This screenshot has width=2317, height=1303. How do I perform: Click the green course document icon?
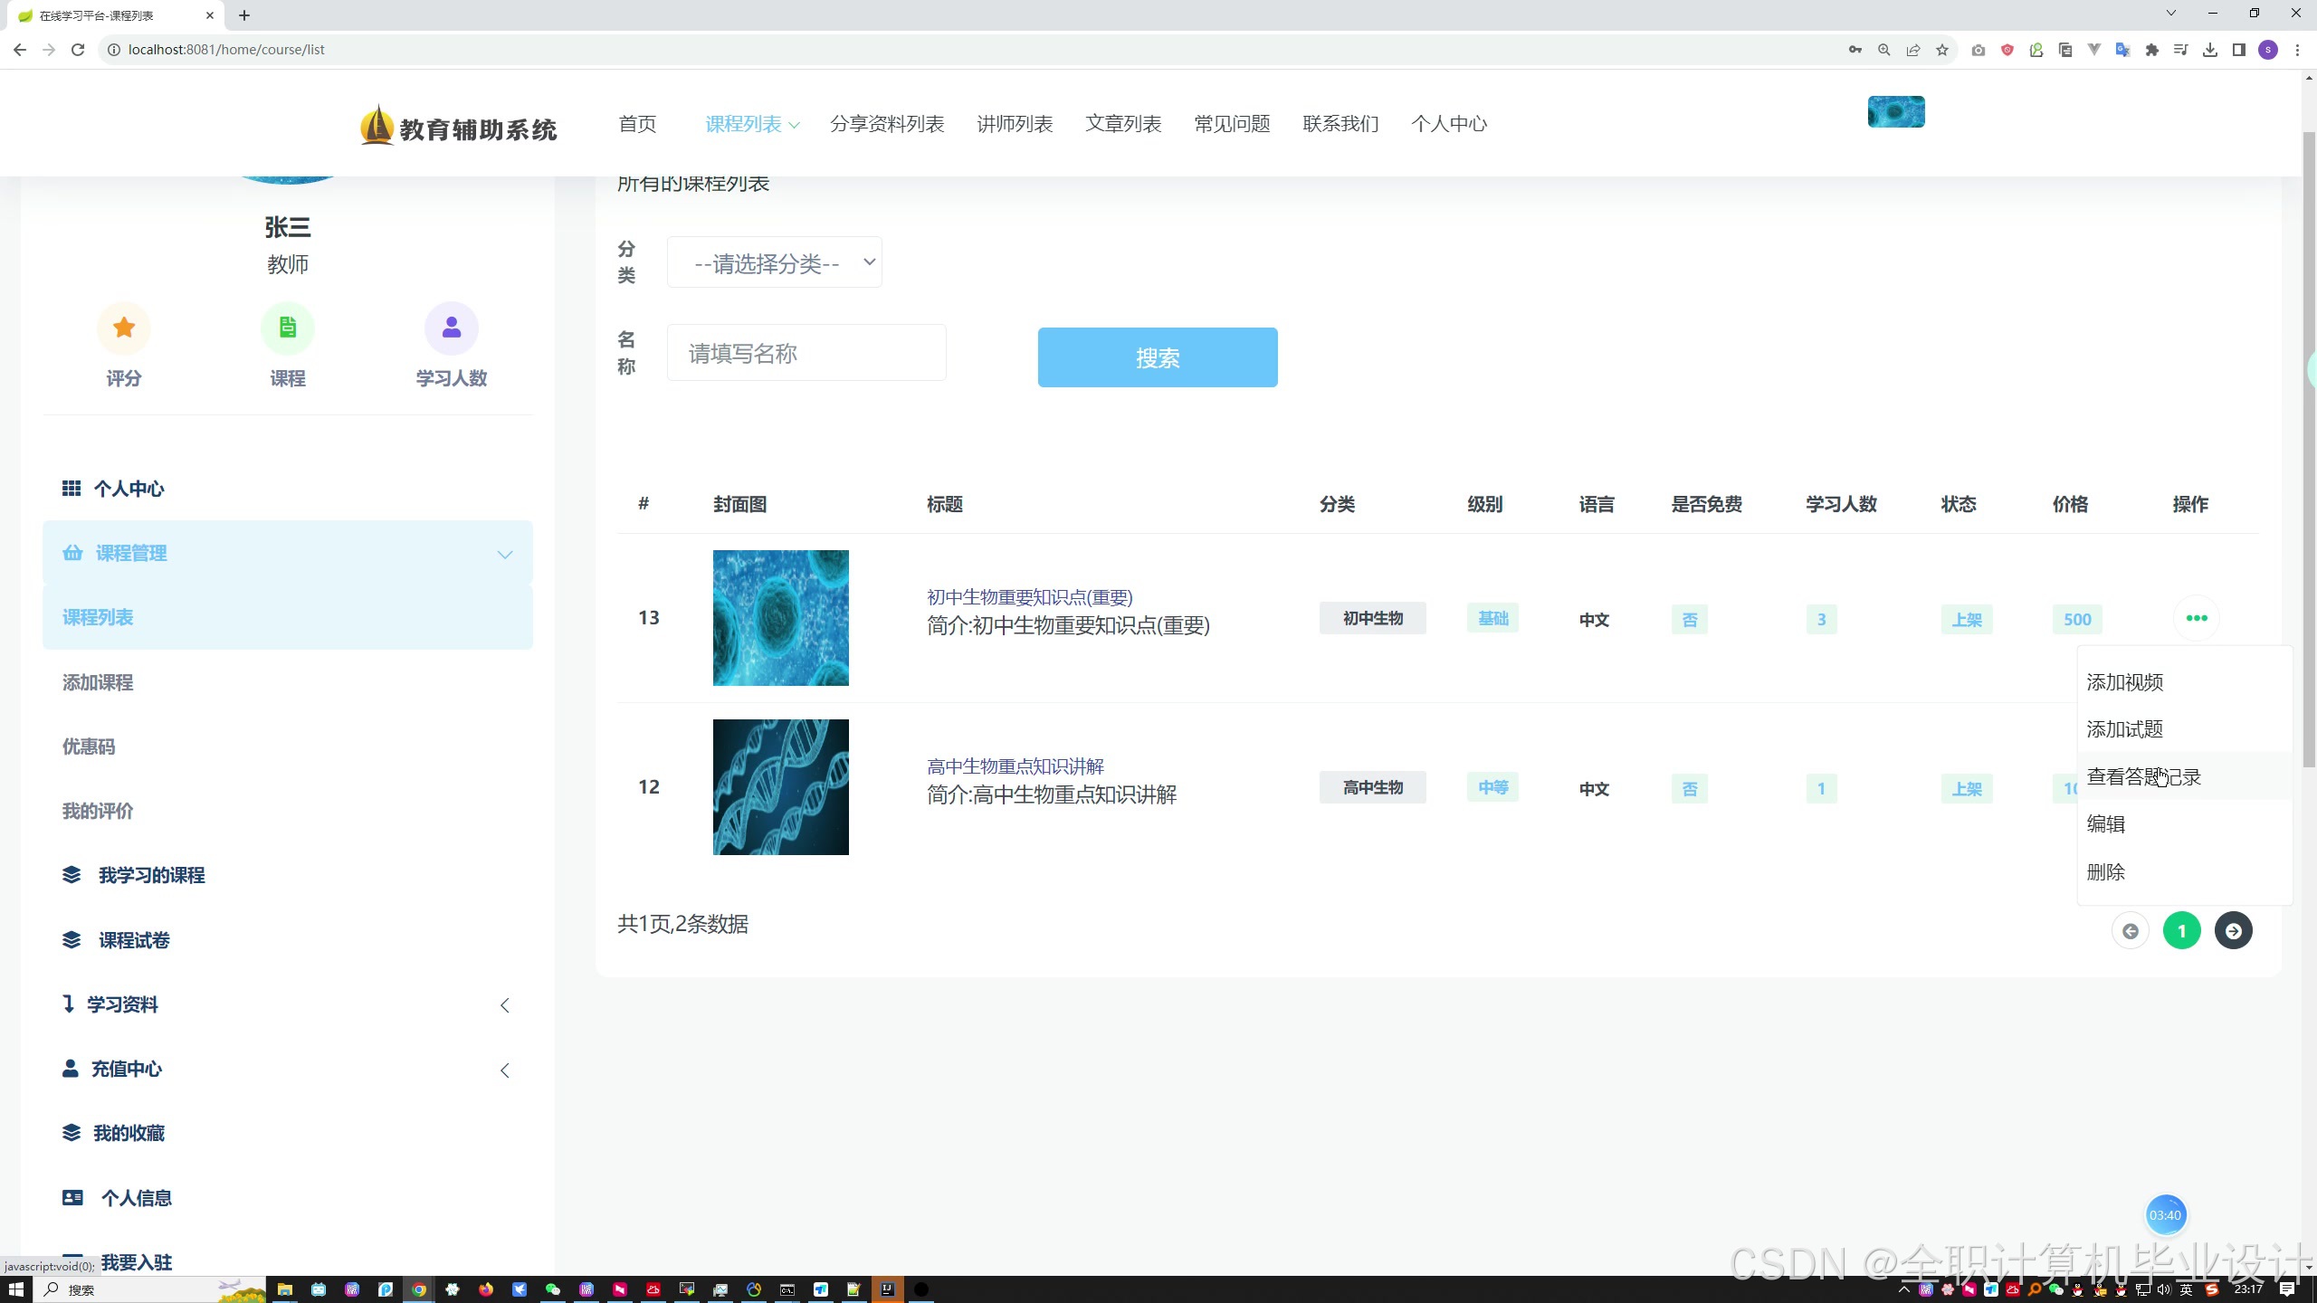pyautogui.click(x=287, y=328)
